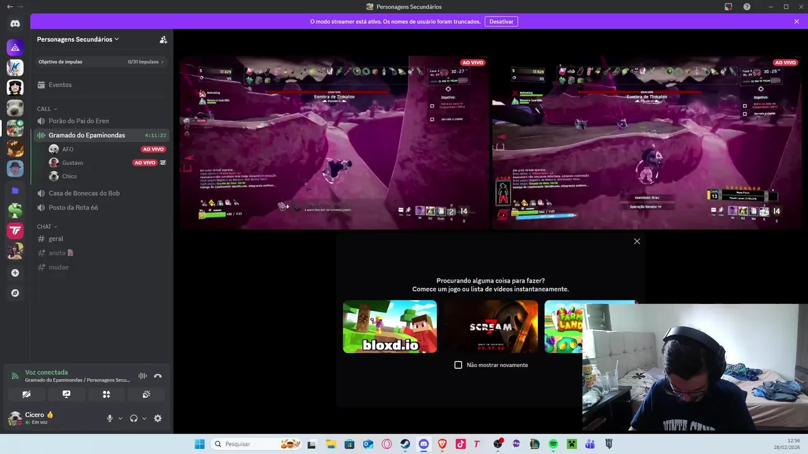The height and width of the screenshot is (454, 808).
Task: Open the add a server plus icon
Action: pos(15,273)
